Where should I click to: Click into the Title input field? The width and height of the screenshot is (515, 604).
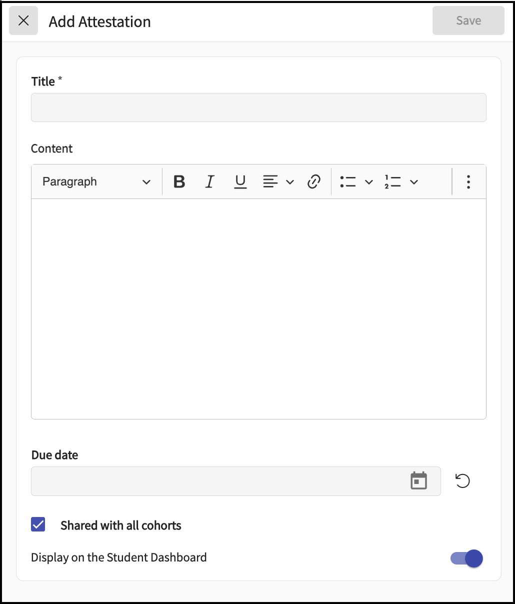(258, 107)
